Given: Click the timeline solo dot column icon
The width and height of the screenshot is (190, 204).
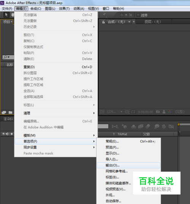Looking at the screenshot, I should 12,134.
